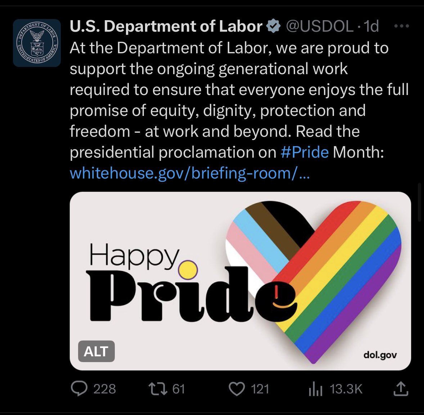Click the U.S. Department of Labor name
This screenshot has width=424, height=415.
click(166, 26)
